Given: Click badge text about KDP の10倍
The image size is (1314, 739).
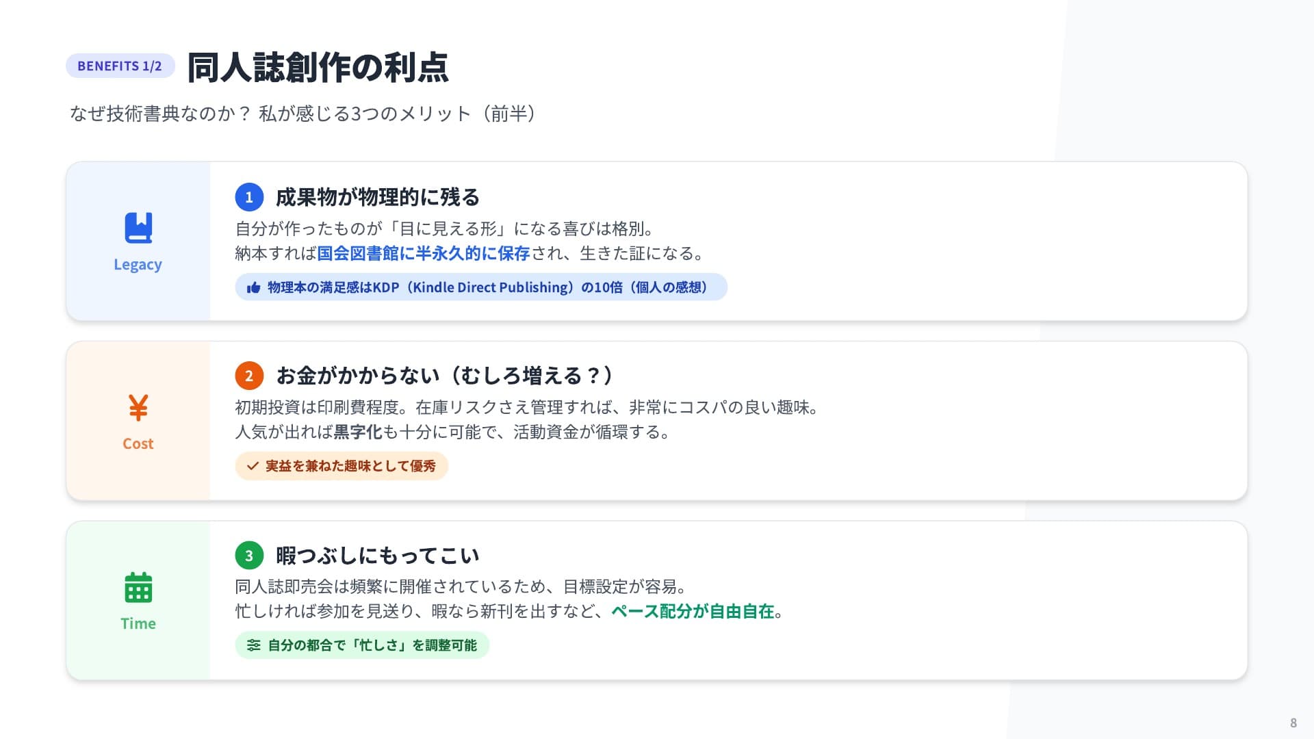Looking at the screenshot, I should coord(488,287).
